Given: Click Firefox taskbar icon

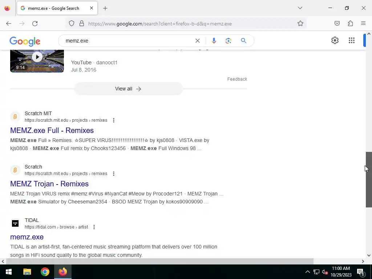Looking at the screenshot, I should pyautogui.click(x=62, y=272).
